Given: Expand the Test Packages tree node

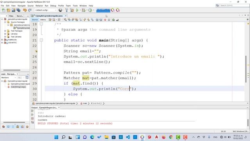Looking at the screenshot, I should [x=5, y=31].
